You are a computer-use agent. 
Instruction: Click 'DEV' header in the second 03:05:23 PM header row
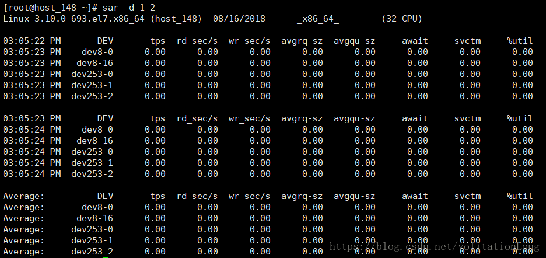[x=105, y=118]
